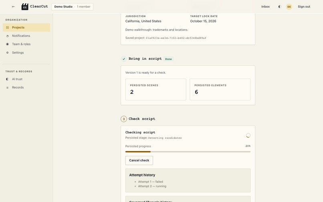Click the Records list icon
Screen dimensions: 323x202
(x=8, y=87)
